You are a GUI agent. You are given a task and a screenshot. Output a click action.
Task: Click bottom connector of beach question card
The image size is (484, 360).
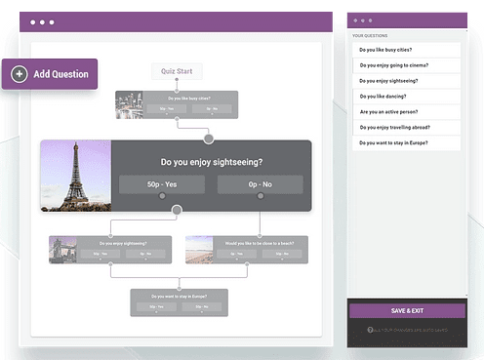(247, 264)
